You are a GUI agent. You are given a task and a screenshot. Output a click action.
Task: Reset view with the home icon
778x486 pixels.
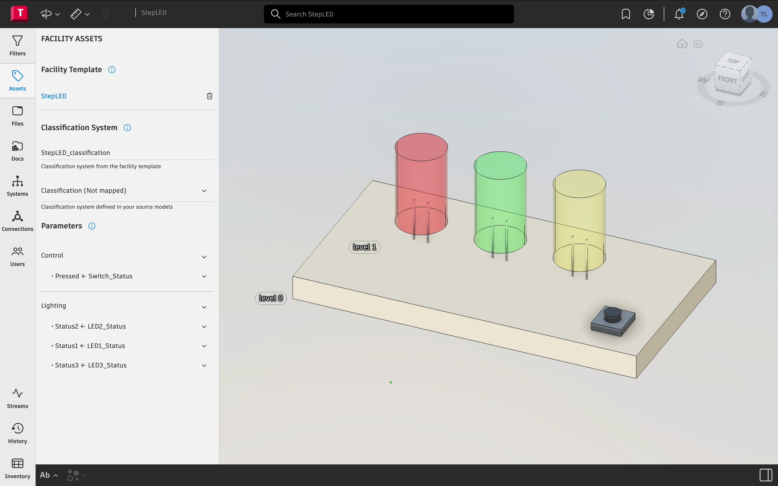point(682,44)
